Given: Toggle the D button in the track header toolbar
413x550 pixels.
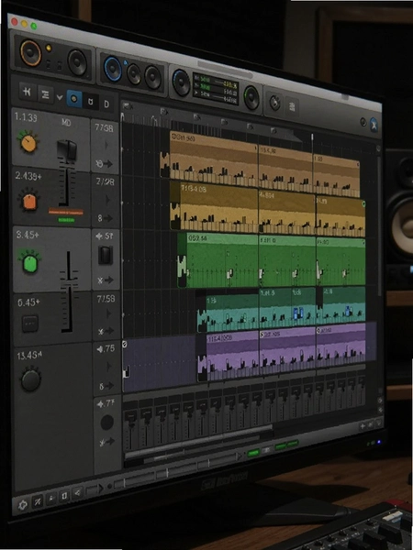Looking at the screenshot, I should tap(106, 104).
